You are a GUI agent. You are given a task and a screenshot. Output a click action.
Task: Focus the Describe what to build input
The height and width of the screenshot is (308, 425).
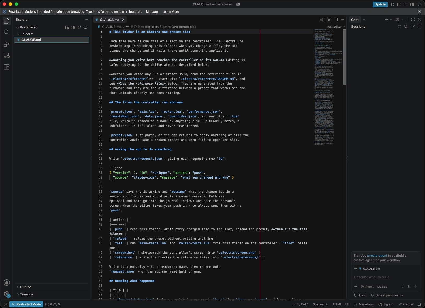click(386, 277)
